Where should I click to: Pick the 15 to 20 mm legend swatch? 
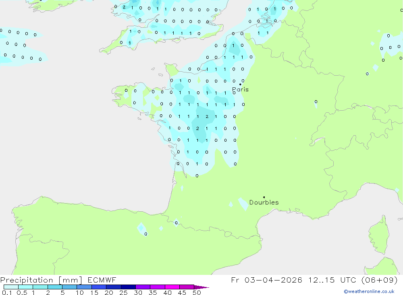[99, 287]
